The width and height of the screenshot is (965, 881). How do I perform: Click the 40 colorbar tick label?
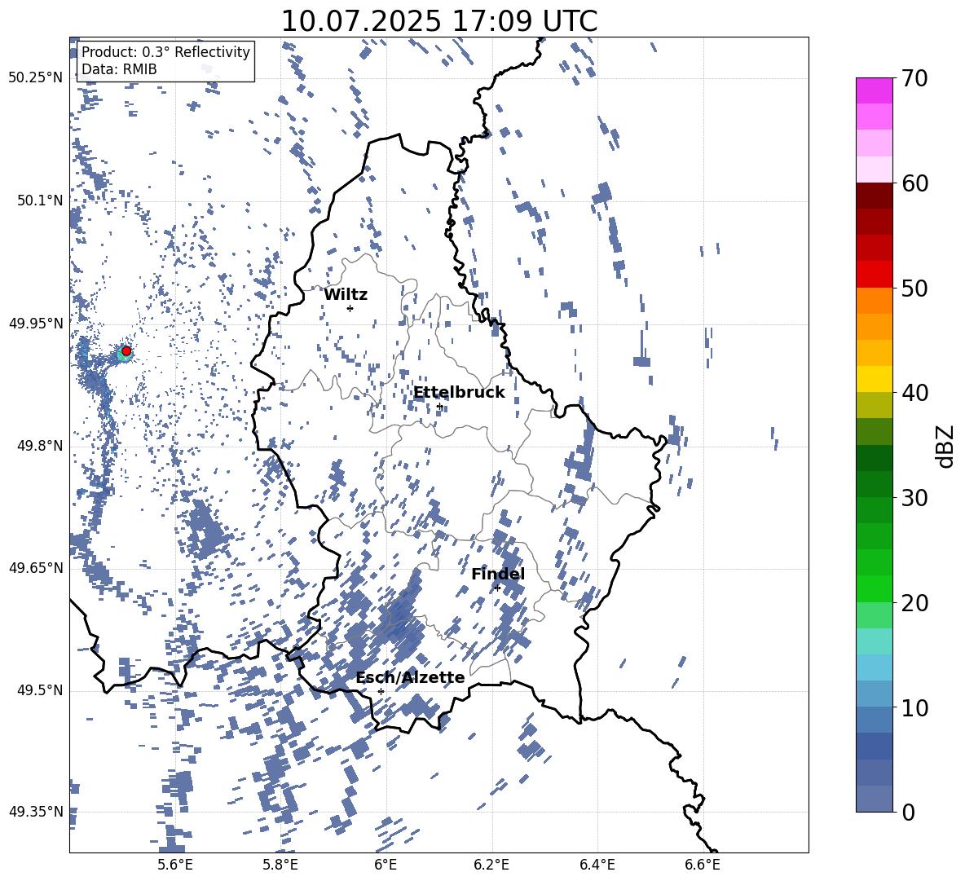[914, 393]
